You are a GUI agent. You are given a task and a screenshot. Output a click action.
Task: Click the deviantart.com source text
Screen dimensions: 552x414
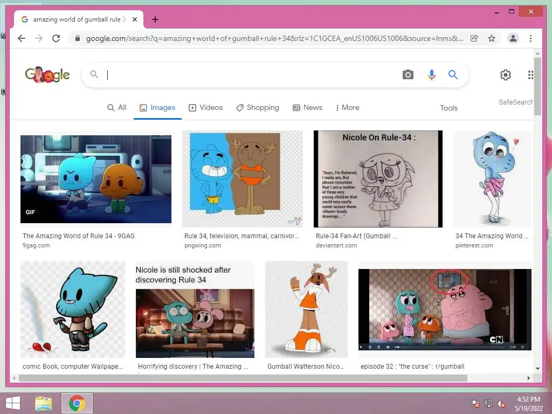pyautogui.click(x=336, y=245)
